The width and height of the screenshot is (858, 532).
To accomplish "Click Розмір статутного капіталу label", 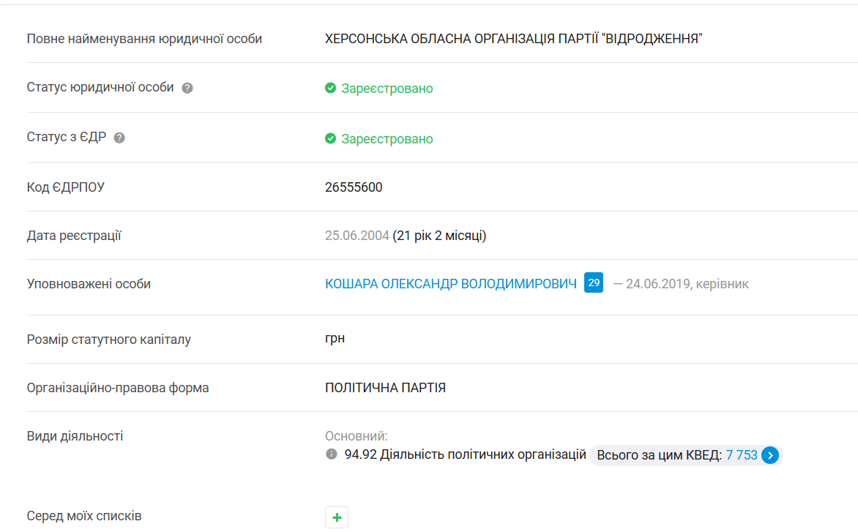I will point(109,340).
